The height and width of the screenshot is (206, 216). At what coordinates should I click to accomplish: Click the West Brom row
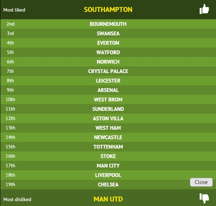[x=108, y=100]
